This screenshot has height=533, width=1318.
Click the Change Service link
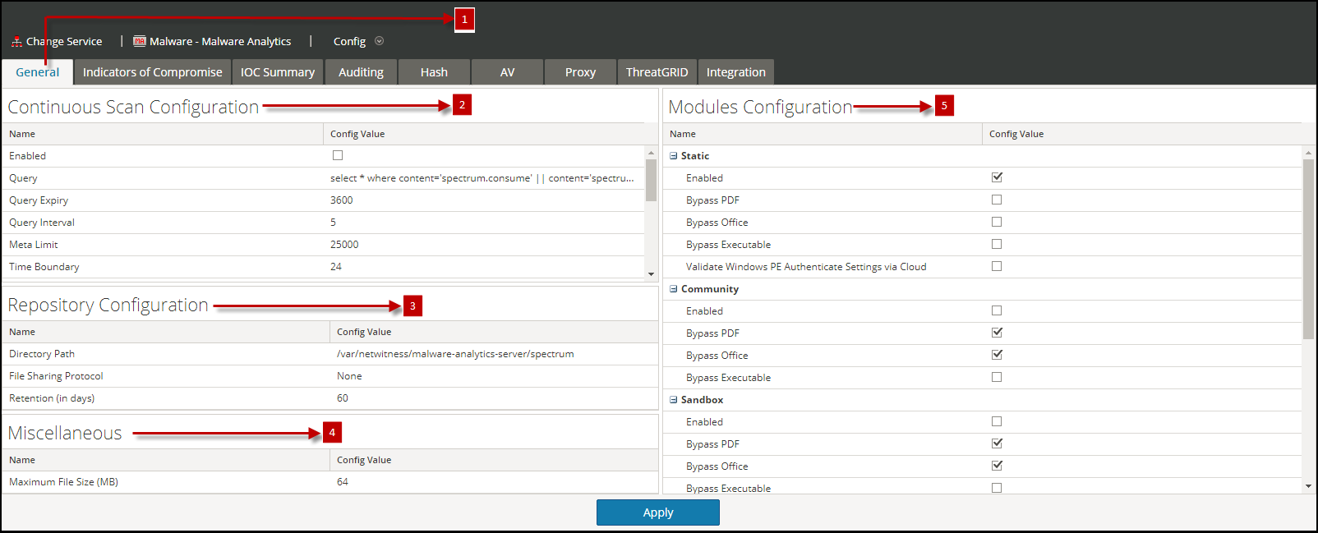pyautogui.click(x=64, y=41)
